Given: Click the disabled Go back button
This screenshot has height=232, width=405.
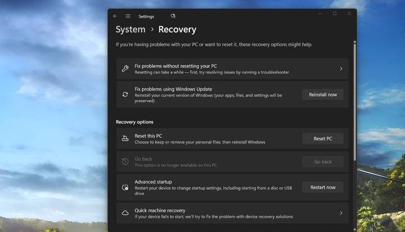Looking at the screenshot, I should pyautogui.click(x=323, y=162).
